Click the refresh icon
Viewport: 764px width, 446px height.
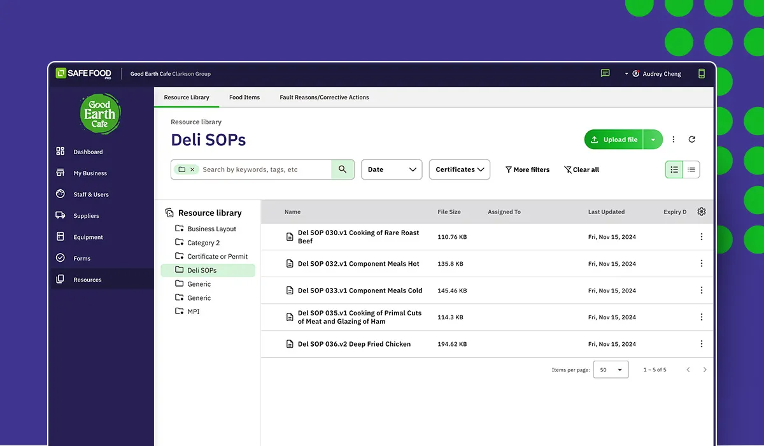pyautogui.click(x=692, y=140)
